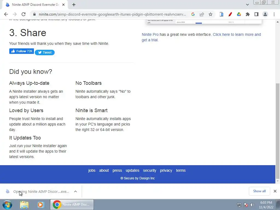Open the Chrome profile avatar

(265, 14)
